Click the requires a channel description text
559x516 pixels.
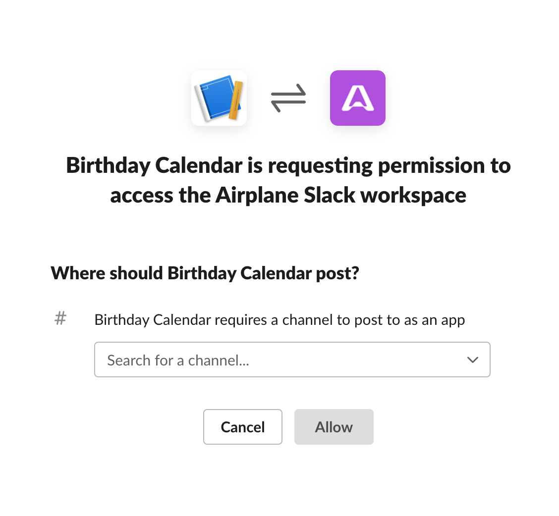click(279, 320)
